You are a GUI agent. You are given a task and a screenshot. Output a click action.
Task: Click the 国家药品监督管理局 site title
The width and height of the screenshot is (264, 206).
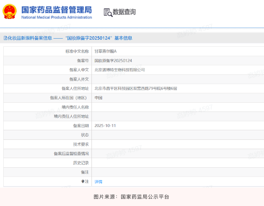(56, 10)
